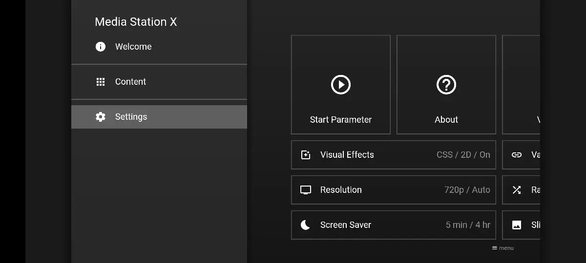Screen dimensions: 586x263
Task: Change the 720p / Auto resolution value
Action: [x=467, y=190]
